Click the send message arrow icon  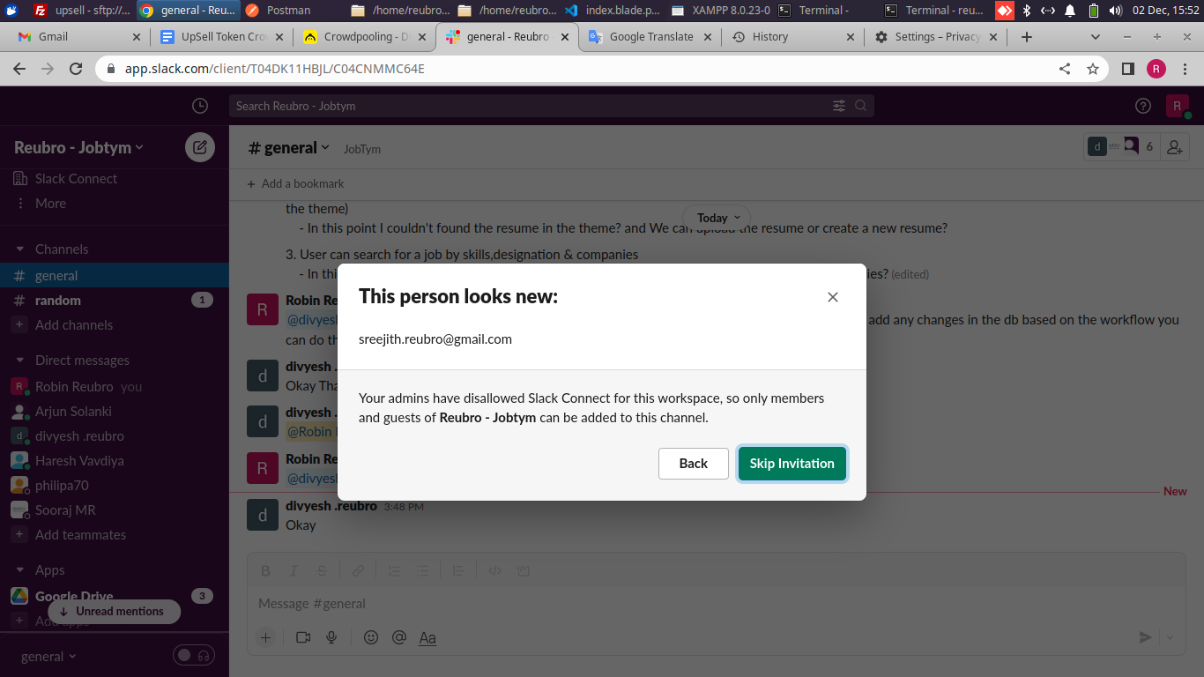pyautogui.click(x=1145, y=637)
